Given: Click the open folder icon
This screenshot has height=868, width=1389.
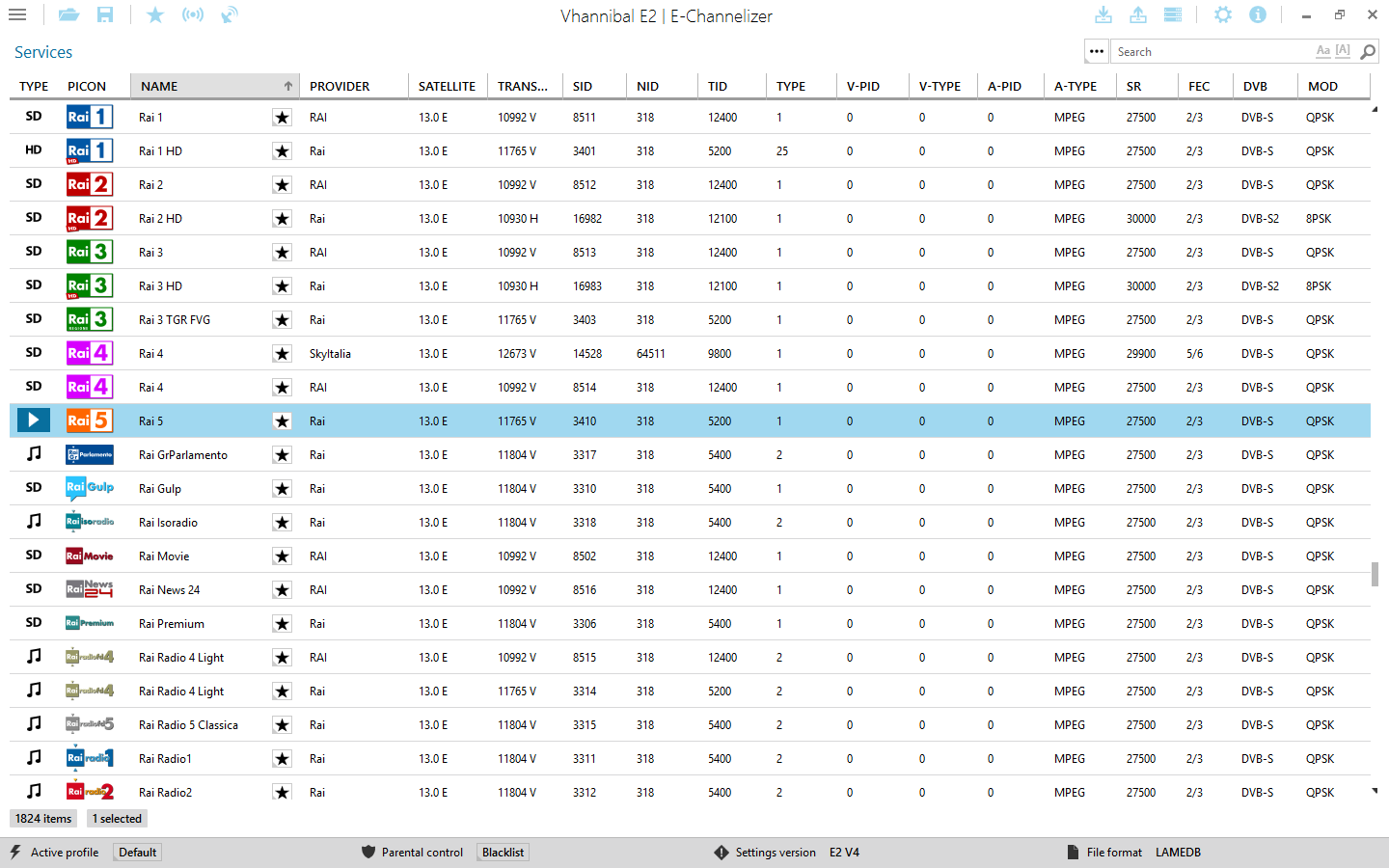Looking at the screenshot, I should 68,15.
